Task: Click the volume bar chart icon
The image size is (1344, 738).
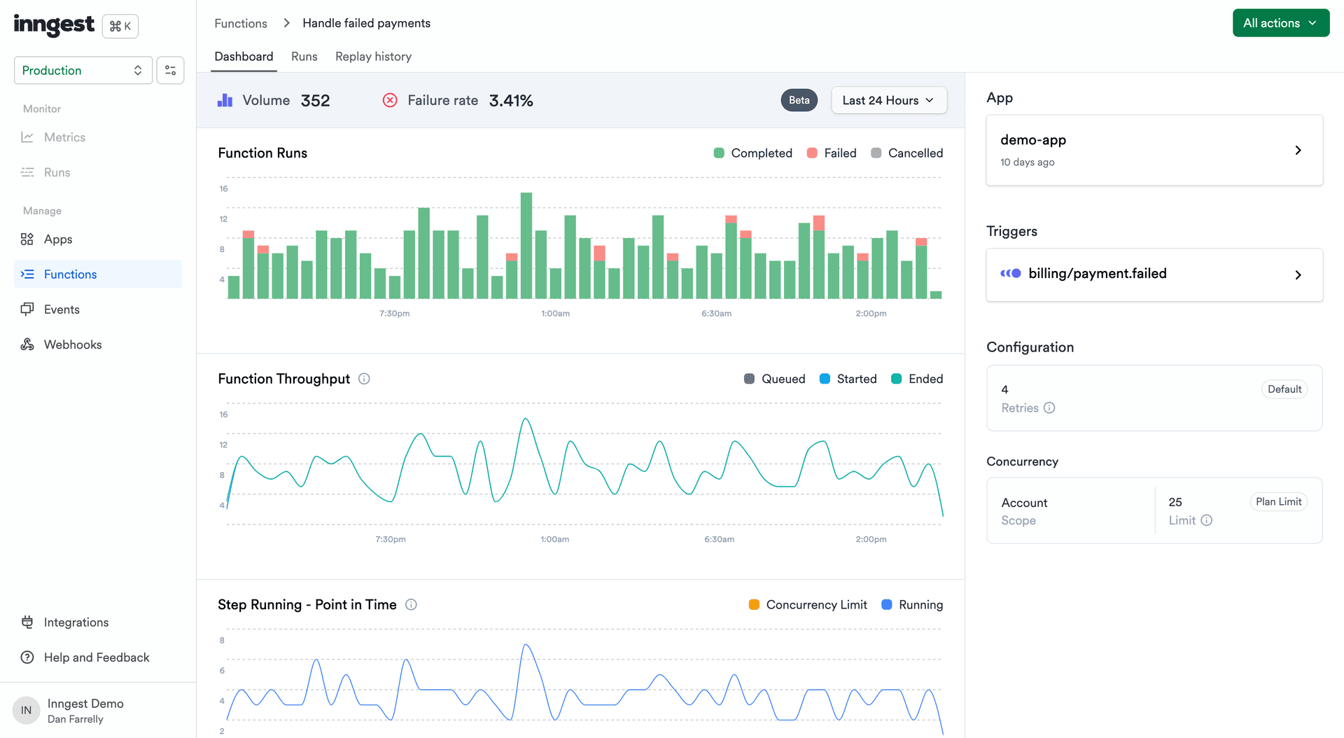Action: coord(225,100)
